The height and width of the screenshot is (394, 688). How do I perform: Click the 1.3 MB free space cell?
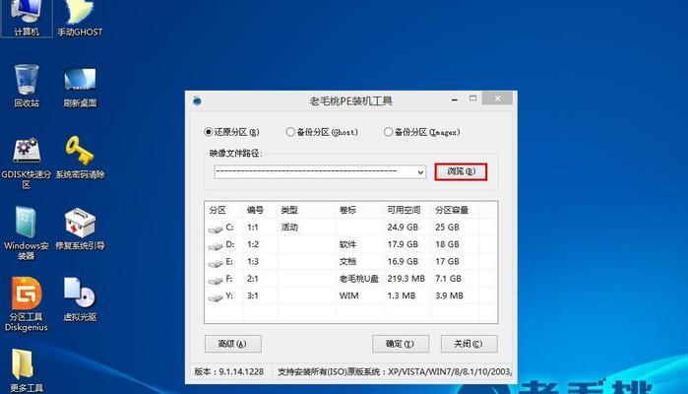401,295
